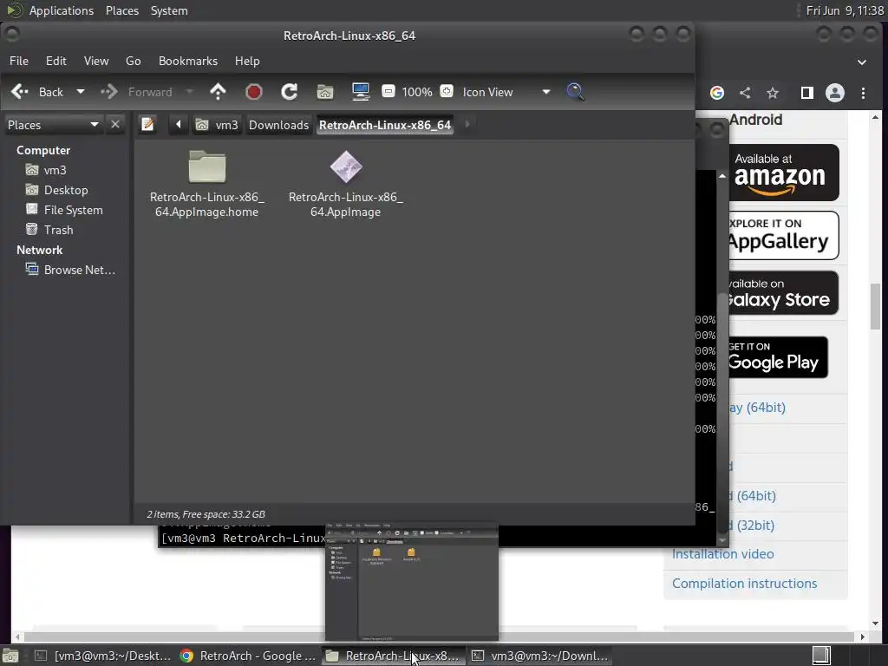888x666 pixels.
Task: Open the Chrome profile avatar icon
Action: tap(835, 93)
